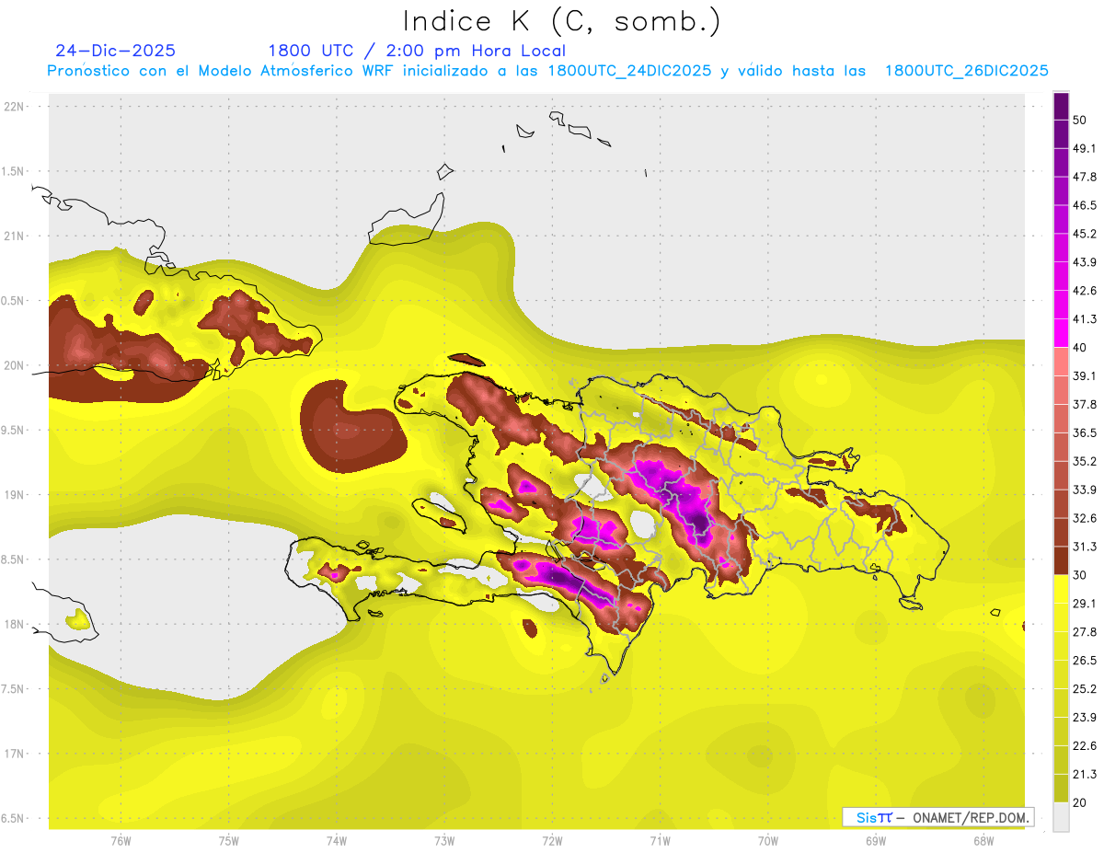Pick the salmon swatch between 39.1 and 40
The height and width of the screenshot is (853, 1104).
[x=1062, y=362]
